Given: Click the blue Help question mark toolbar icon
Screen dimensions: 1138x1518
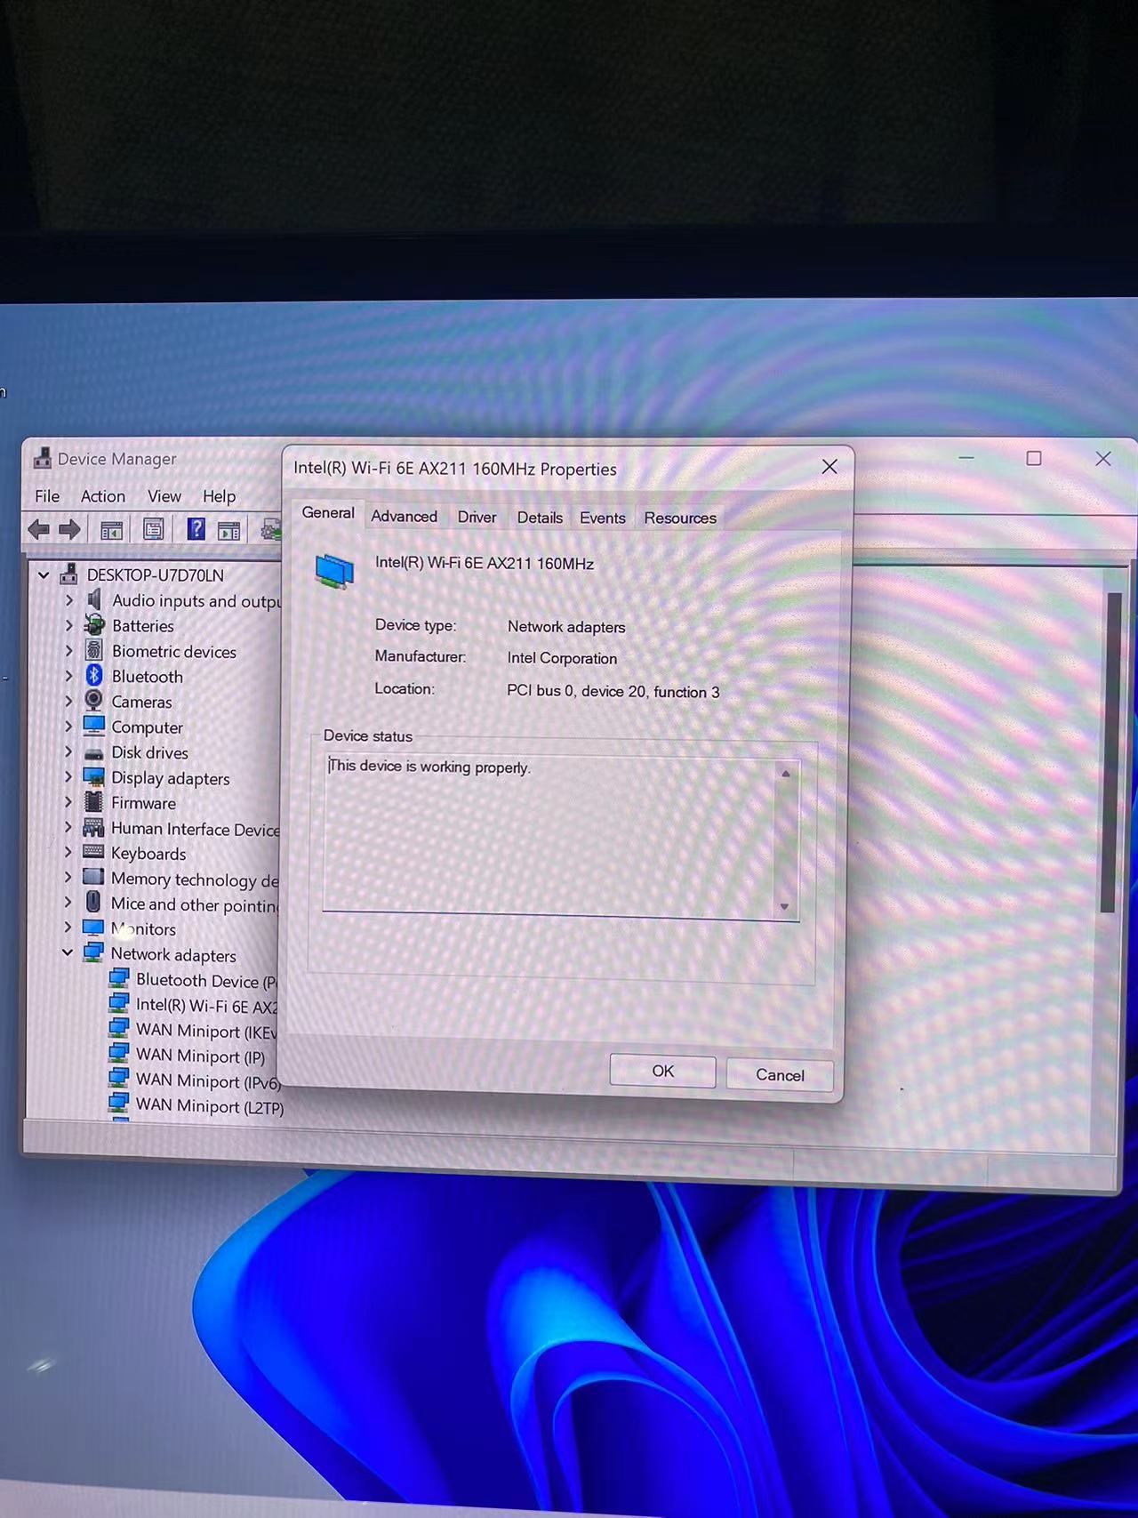Looking at the screenshot, I should [196, 530].
